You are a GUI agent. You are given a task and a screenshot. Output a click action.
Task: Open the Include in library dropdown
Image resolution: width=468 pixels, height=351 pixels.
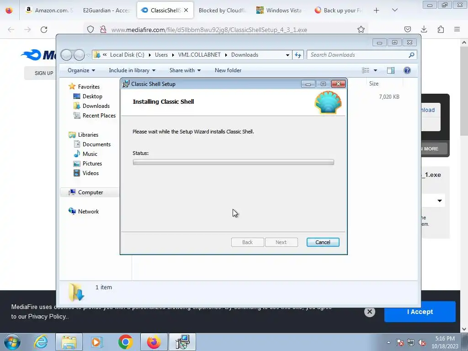(x=132, y=70)
